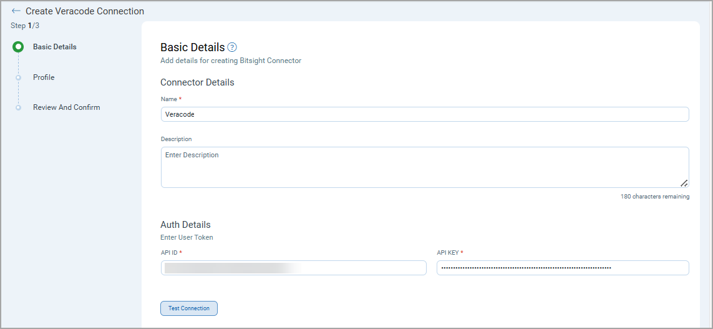Jump to Review And Confirm step label

click(x=66, y=107)
